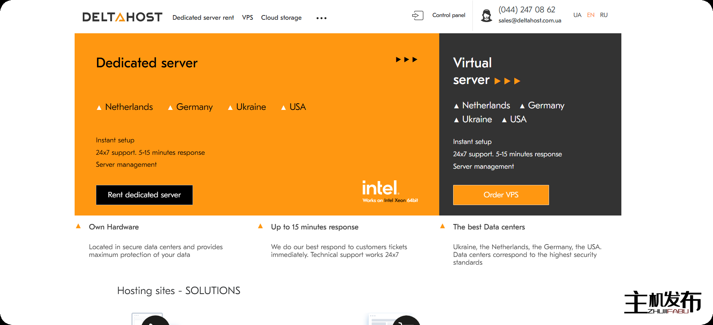
Task: Expand the three-dots more menu
Action: [x=321, y=18]
